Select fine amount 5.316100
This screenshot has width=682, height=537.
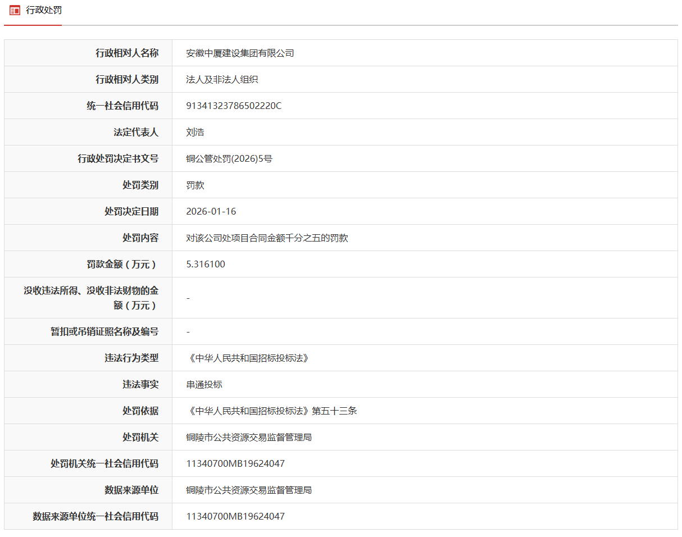coord(206,265)
